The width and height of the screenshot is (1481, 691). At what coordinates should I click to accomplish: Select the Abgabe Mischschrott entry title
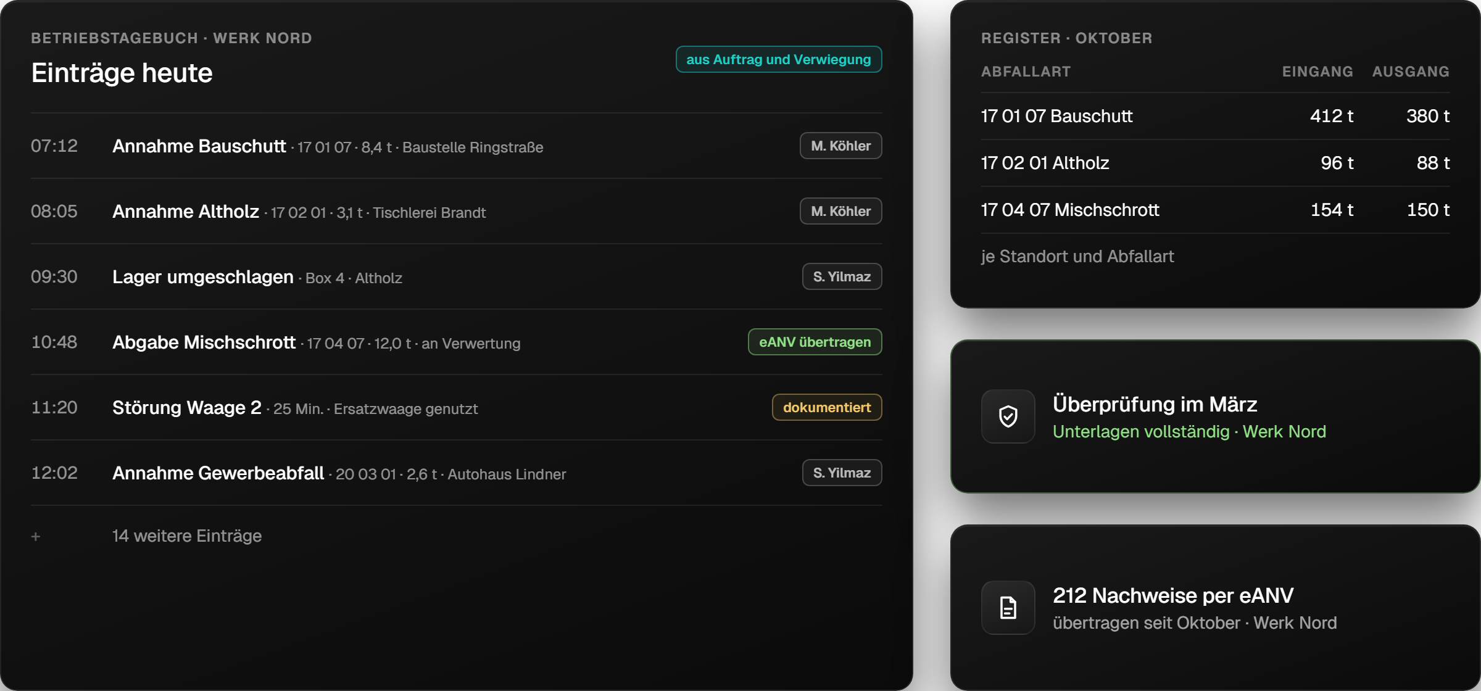(204, 342)
